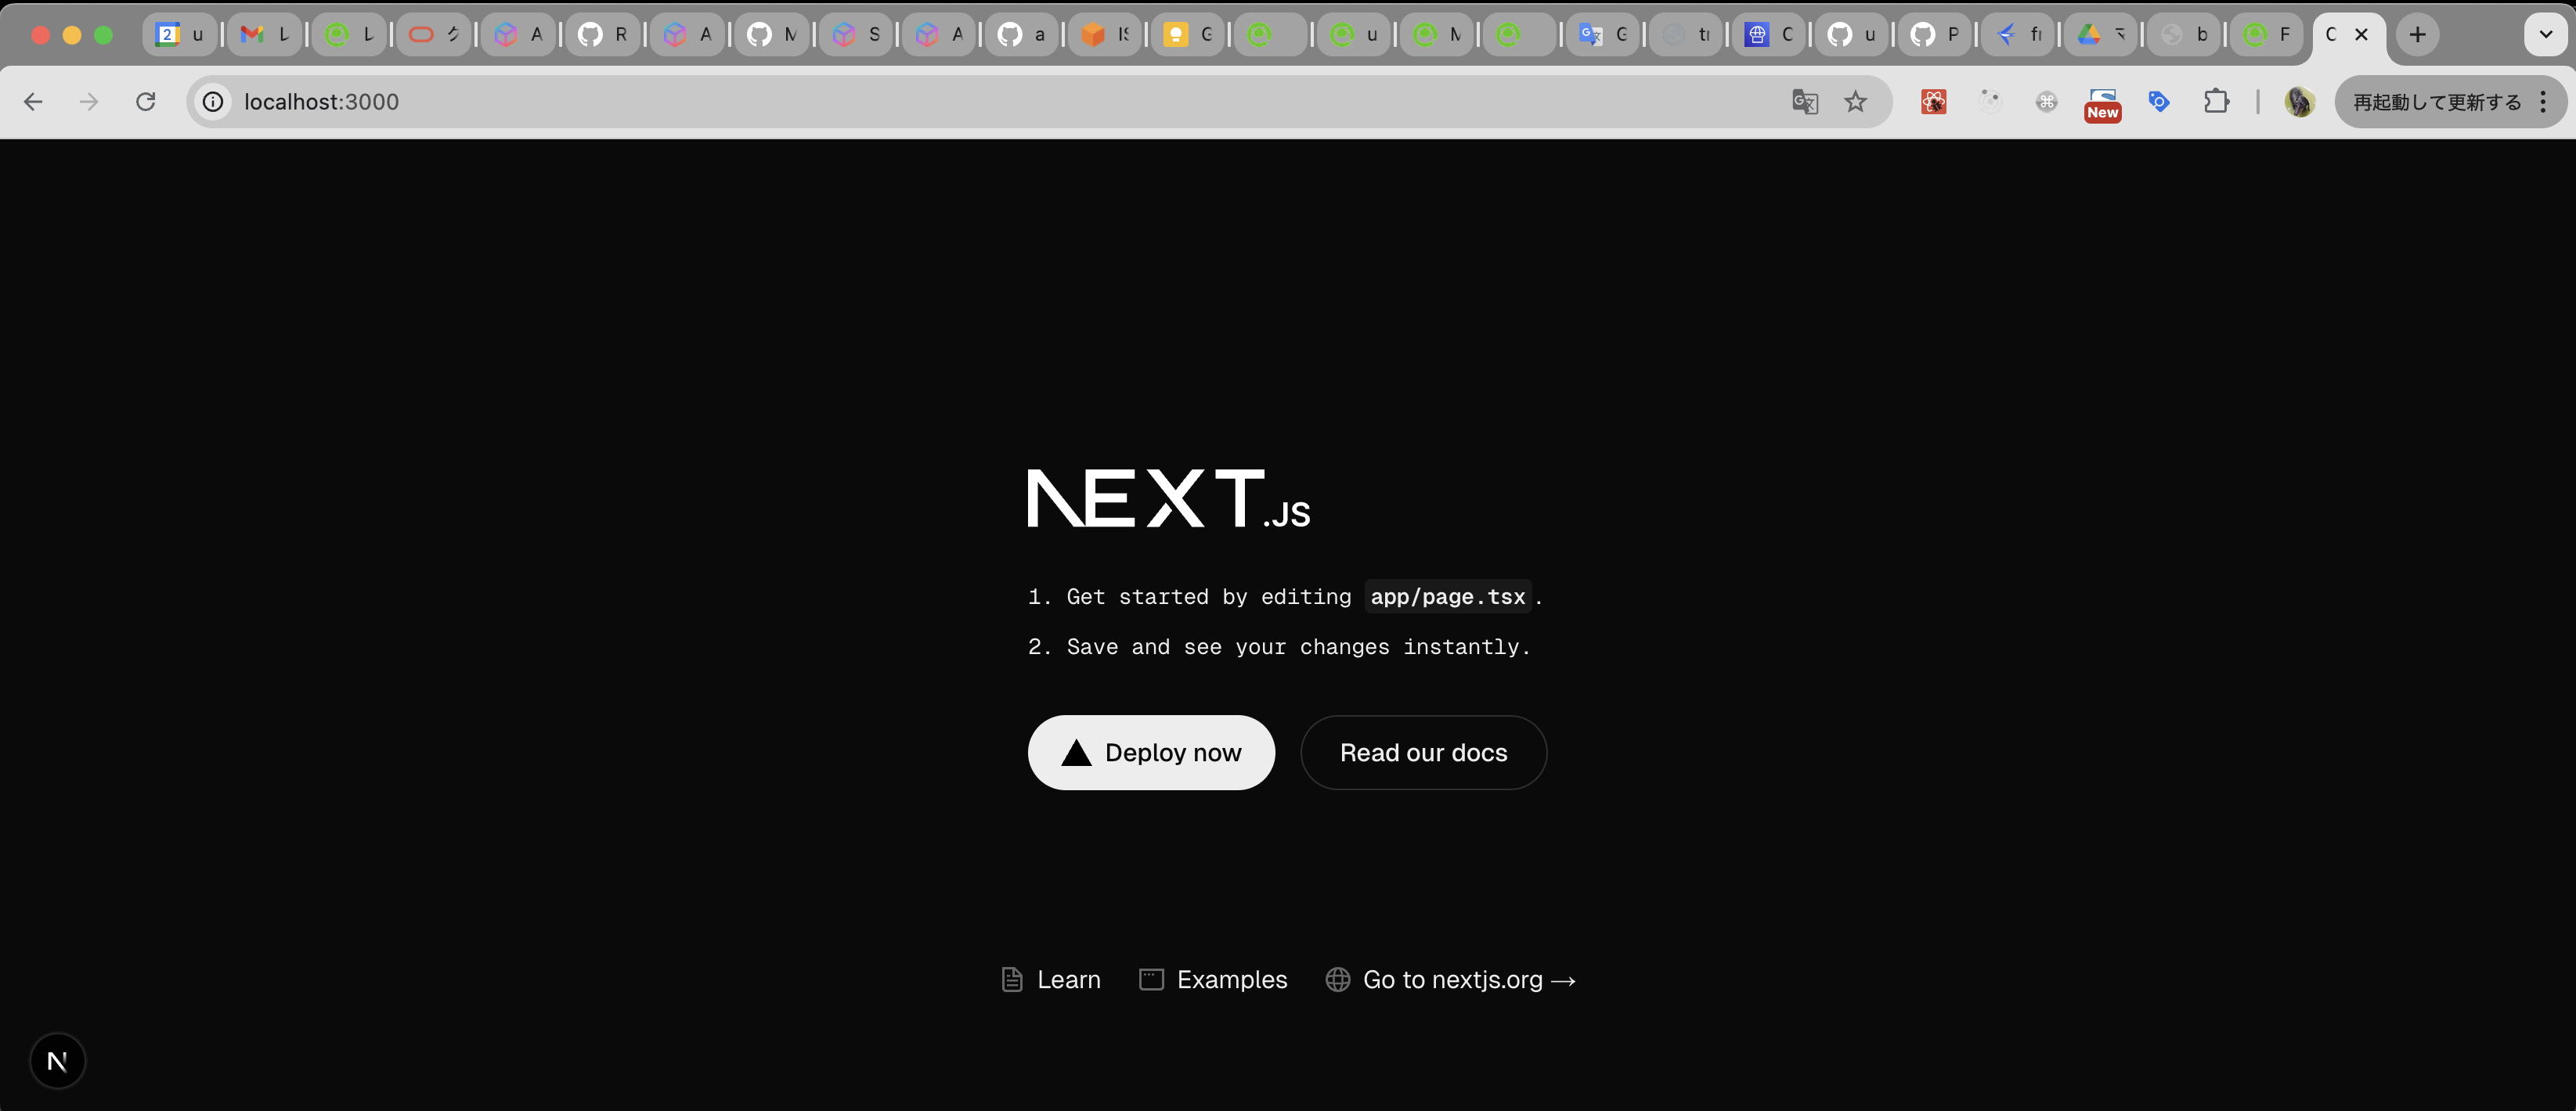
Task: Click the blue price tag extension icon
Action: (2159, 102)
